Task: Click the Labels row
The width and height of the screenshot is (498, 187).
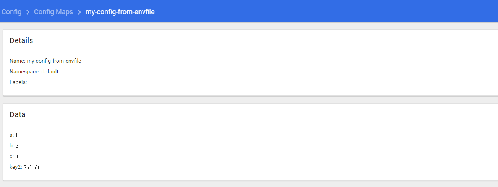Action: coord(20,82)
